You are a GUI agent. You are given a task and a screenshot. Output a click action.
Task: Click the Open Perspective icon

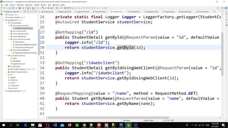(222, 8)
